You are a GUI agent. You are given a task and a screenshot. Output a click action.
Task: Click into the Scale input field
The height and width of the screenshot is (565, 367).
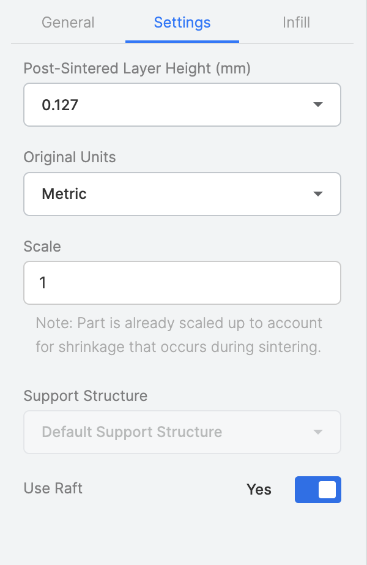pyautogui.click(x=182, y=283)
